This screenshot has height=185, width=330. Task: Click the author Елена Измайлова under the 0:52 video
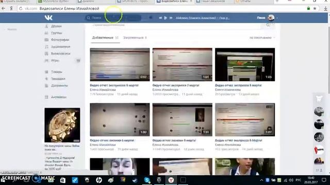(103, 90)
